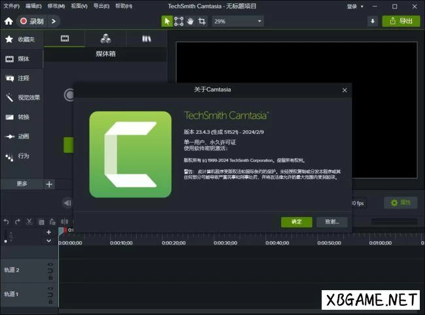Select the Pan hand tool
The image size is (425, 315).
point(190,21)
